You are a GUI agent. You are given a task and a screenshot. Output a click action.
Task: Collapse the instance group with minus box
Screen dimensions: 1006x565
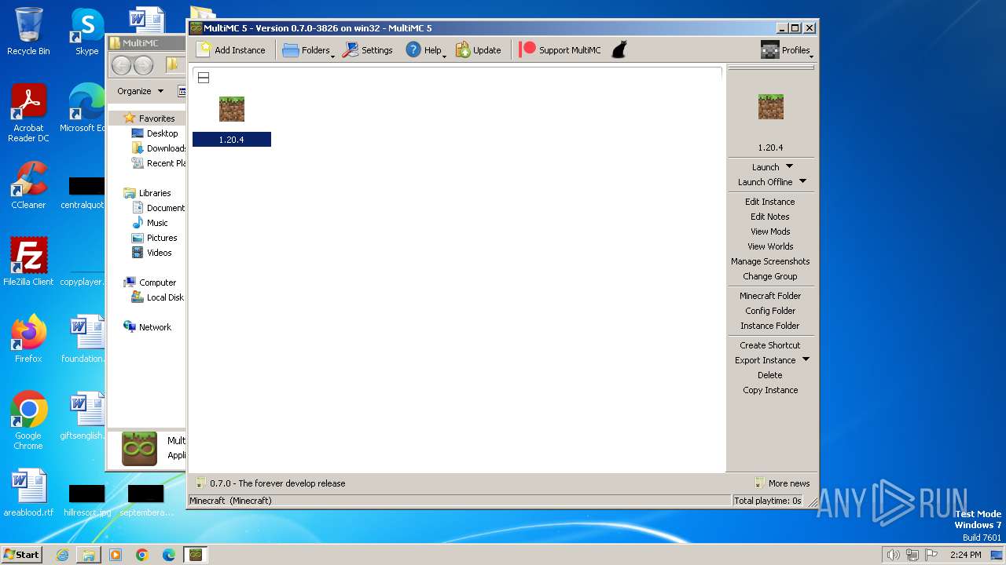click(204, 78)
